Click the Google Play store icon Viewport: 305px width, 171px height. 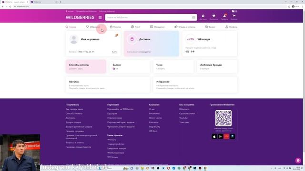220,136
